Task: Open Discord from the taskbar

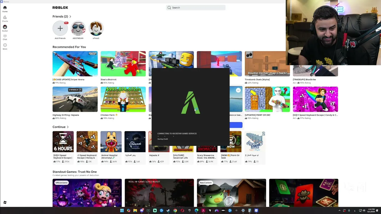Action: click(142, 210)
